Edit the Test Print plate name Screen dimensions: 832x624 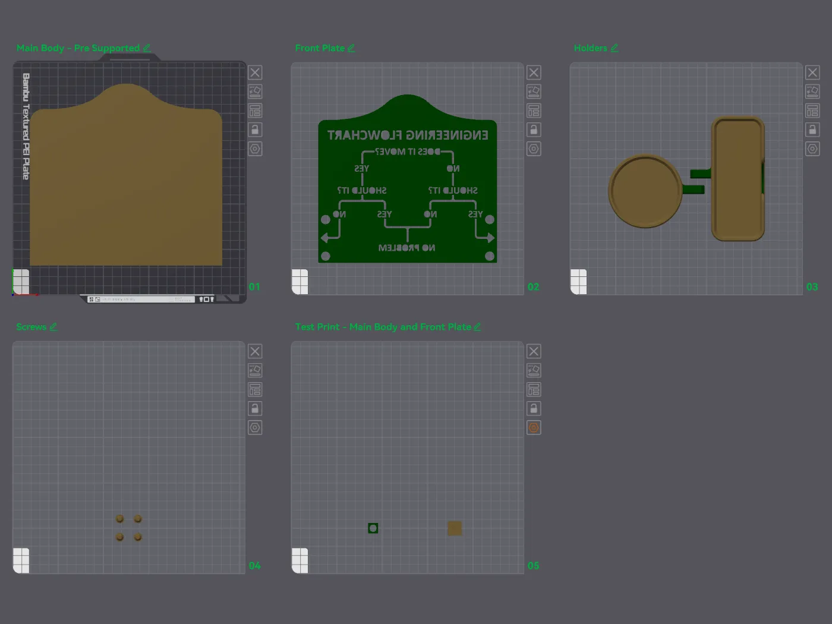coord(477,327)
